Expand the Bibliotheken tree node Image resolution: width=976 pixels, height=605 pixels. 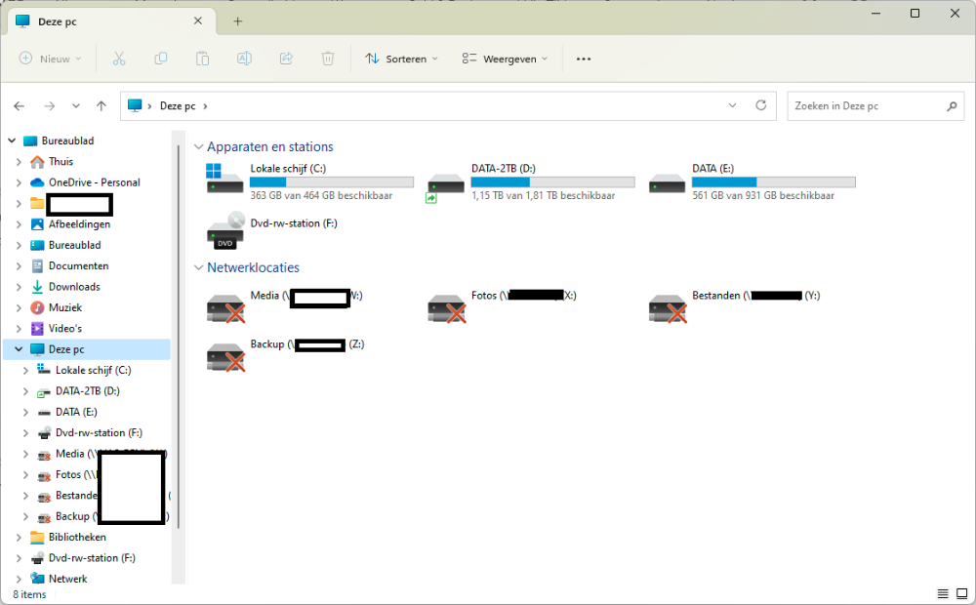point(20,538)
